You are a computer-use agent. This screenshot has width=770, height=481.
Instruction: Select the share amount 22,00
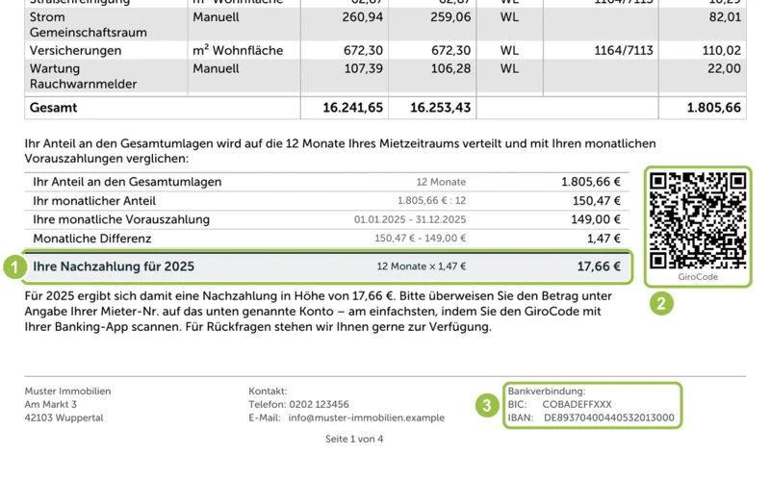point(725,68)
